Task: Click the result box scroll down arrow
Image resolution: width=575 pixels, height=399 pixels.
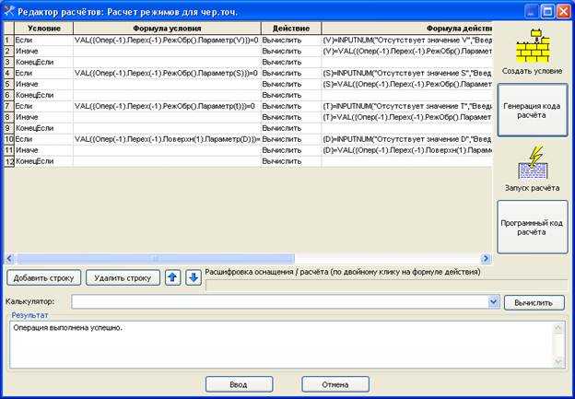Action: pos(558,362)
